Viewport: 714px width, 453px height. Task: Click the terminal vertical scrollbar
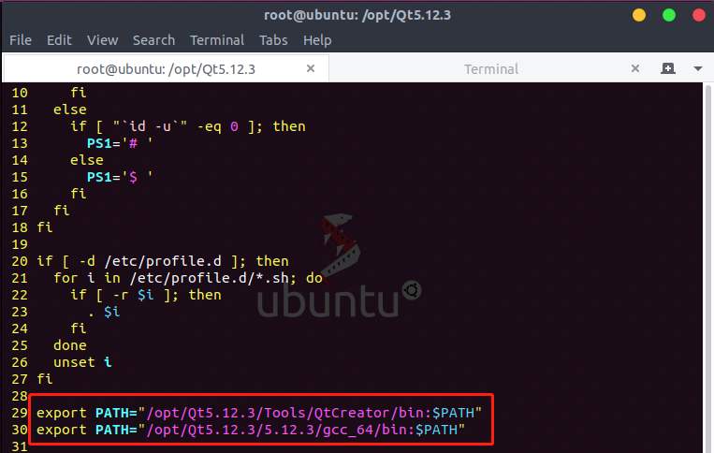pyautogui.click(x=708, y=268)
